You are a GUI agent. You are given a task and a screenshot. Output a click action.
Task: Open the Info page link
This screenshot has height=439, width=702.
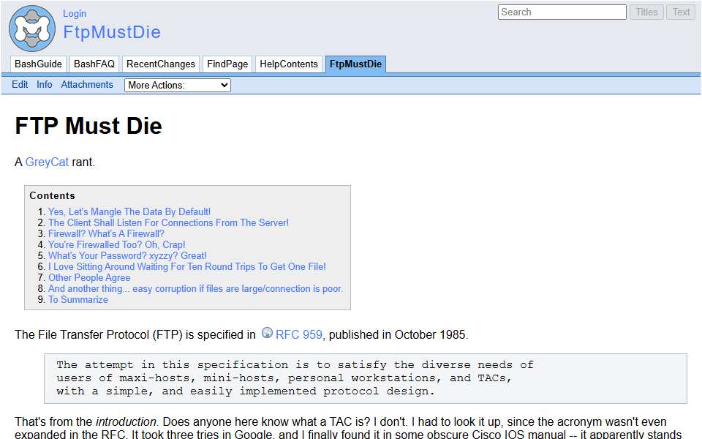[45, 85]
